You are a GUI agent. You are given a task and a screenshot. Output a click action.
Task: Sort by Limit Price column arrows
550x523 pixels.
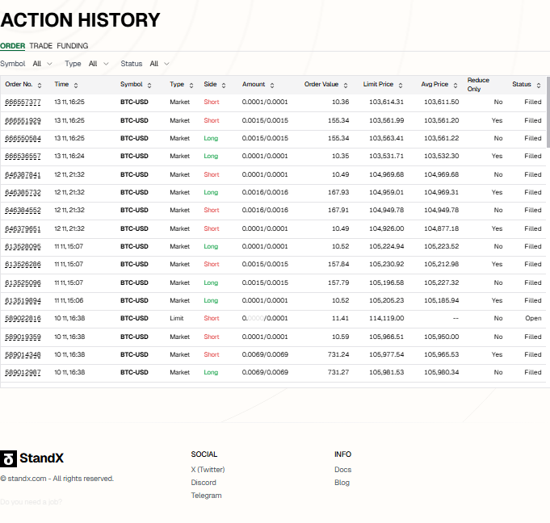tap(401, 86)
